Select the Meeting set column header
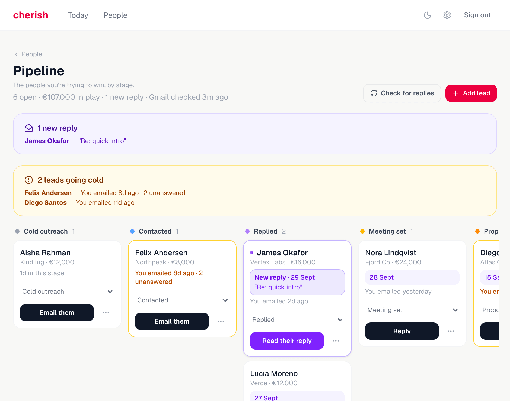Screen dimensions: 510x401 [x=387, y=231]
